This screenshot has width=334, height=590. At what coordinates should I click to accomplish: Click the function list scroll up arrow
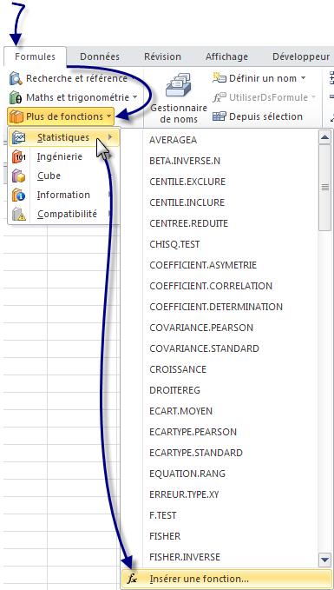coord(325,137)
